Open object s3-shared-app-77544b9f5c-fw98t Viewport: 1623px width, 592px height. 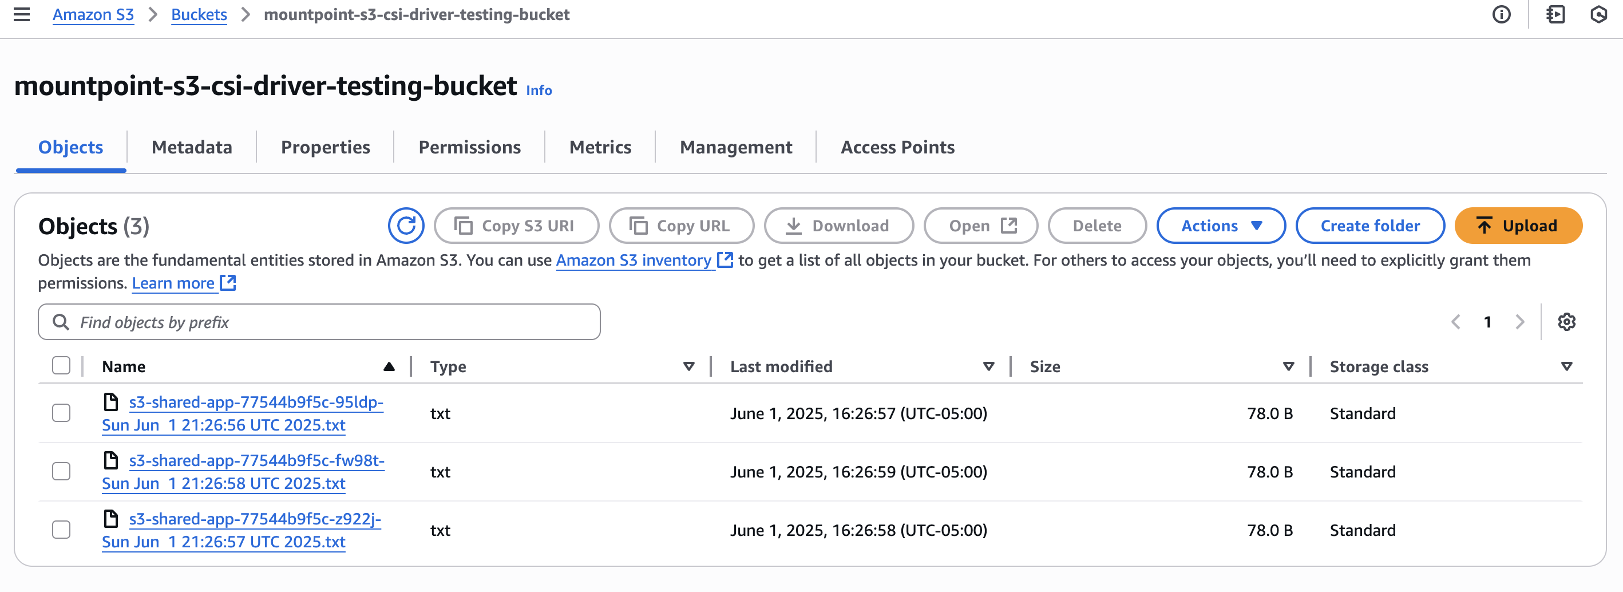(243, 472)
